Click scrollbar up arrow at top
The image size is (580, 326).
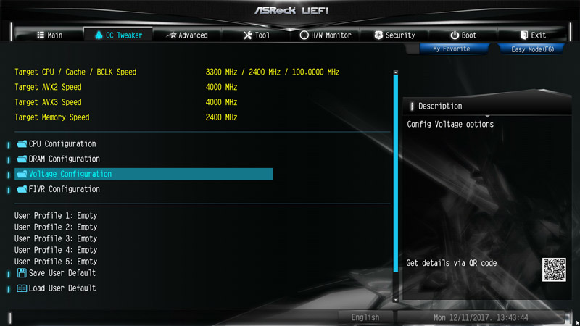coord(396,73)
